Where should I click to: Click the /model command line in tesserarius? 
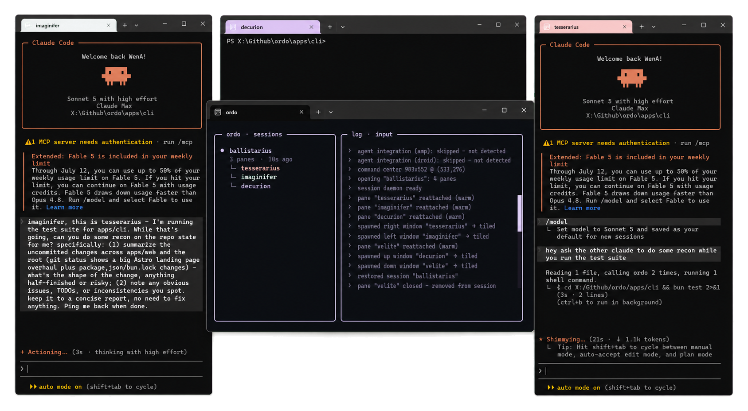tap(629, 222)
